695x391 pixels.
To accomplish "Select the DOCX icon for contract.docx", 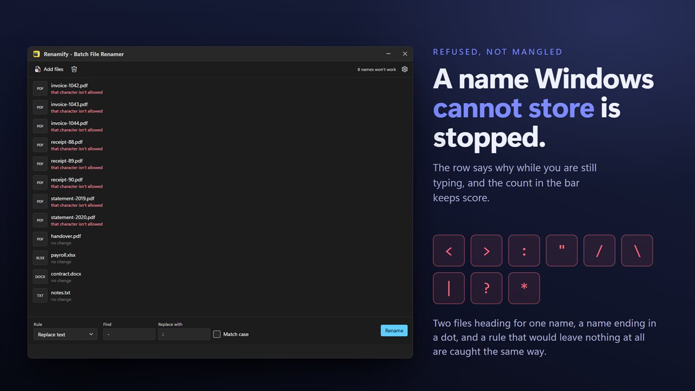I will point(40,277).
